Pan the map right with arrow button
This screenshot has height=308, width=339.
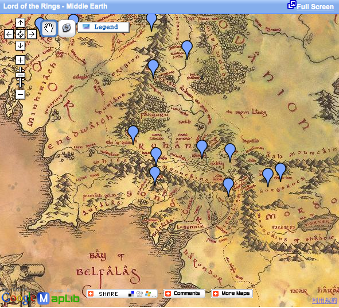pos(32,34)
